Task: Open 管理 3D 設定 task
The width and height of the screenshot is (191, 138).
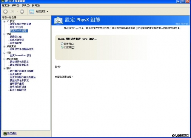Action: click(x=16, y=27)
